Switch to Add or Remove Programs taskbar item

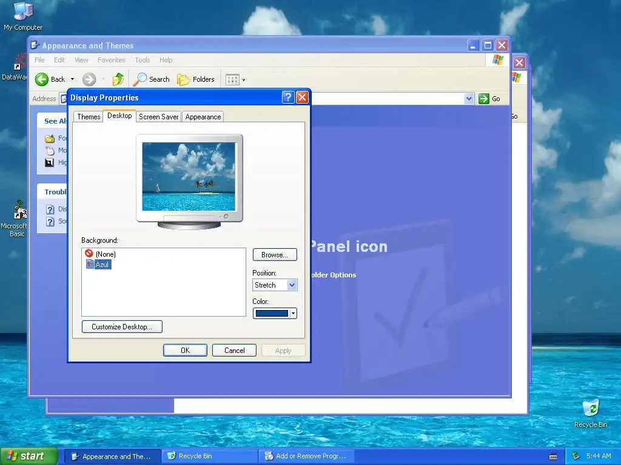(x=306, y=457)
